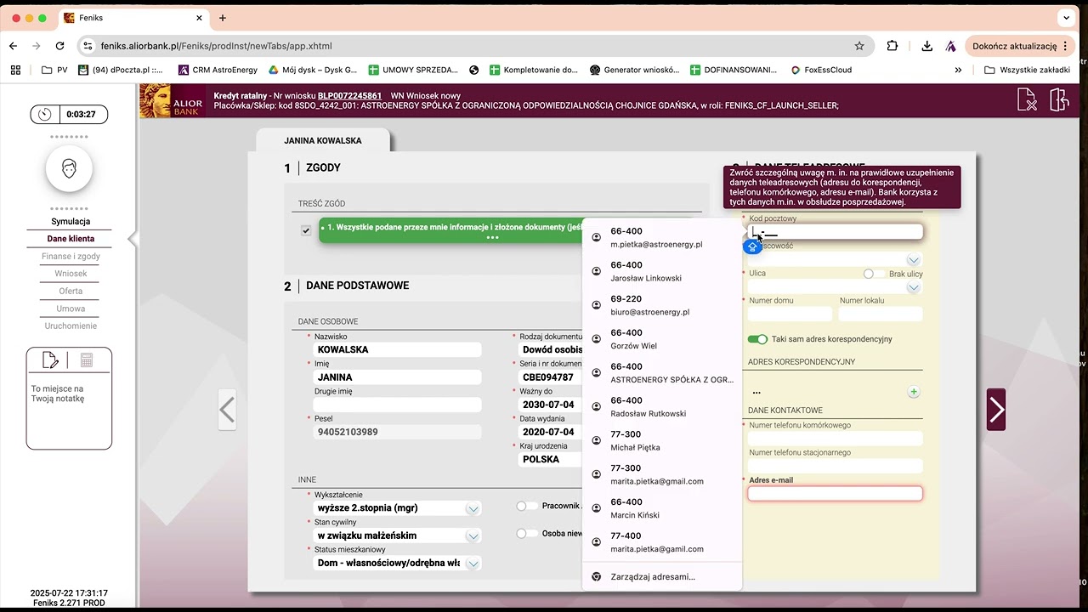Open the Finanse i zgody step

71,256
